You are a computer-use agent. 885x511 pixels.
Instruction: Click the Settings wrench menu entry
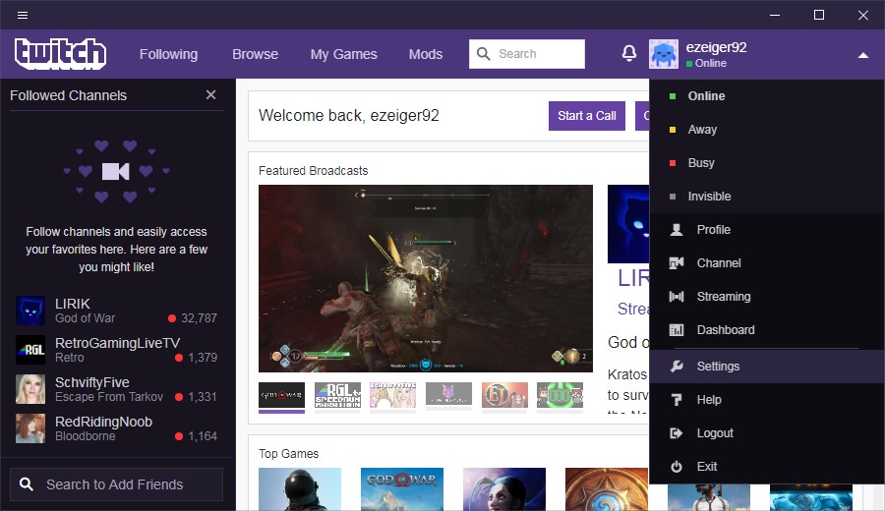click(x=718, y=367)
